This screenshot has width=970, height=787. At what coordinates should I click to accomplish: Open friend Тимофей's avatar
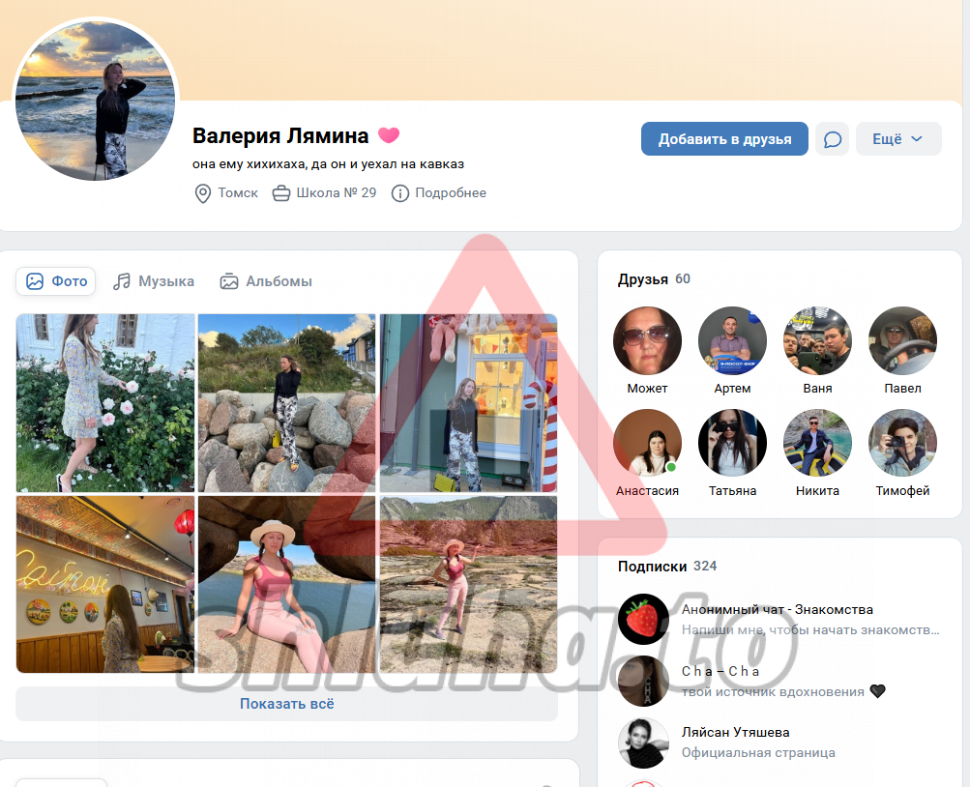click(x=902, y=444)
